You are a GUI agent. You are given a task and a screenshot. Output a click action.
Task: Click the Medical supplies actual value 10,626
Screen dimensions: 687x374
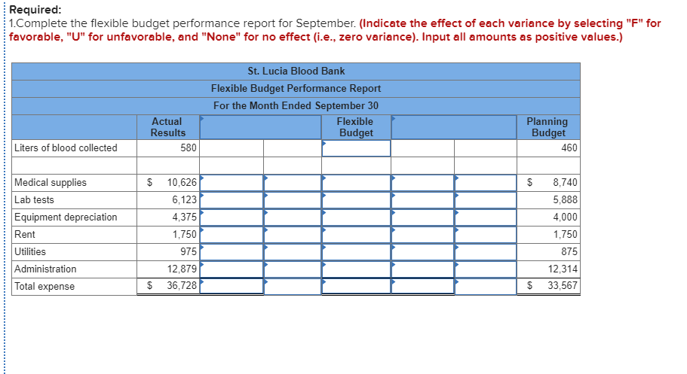tap(182, 182)
